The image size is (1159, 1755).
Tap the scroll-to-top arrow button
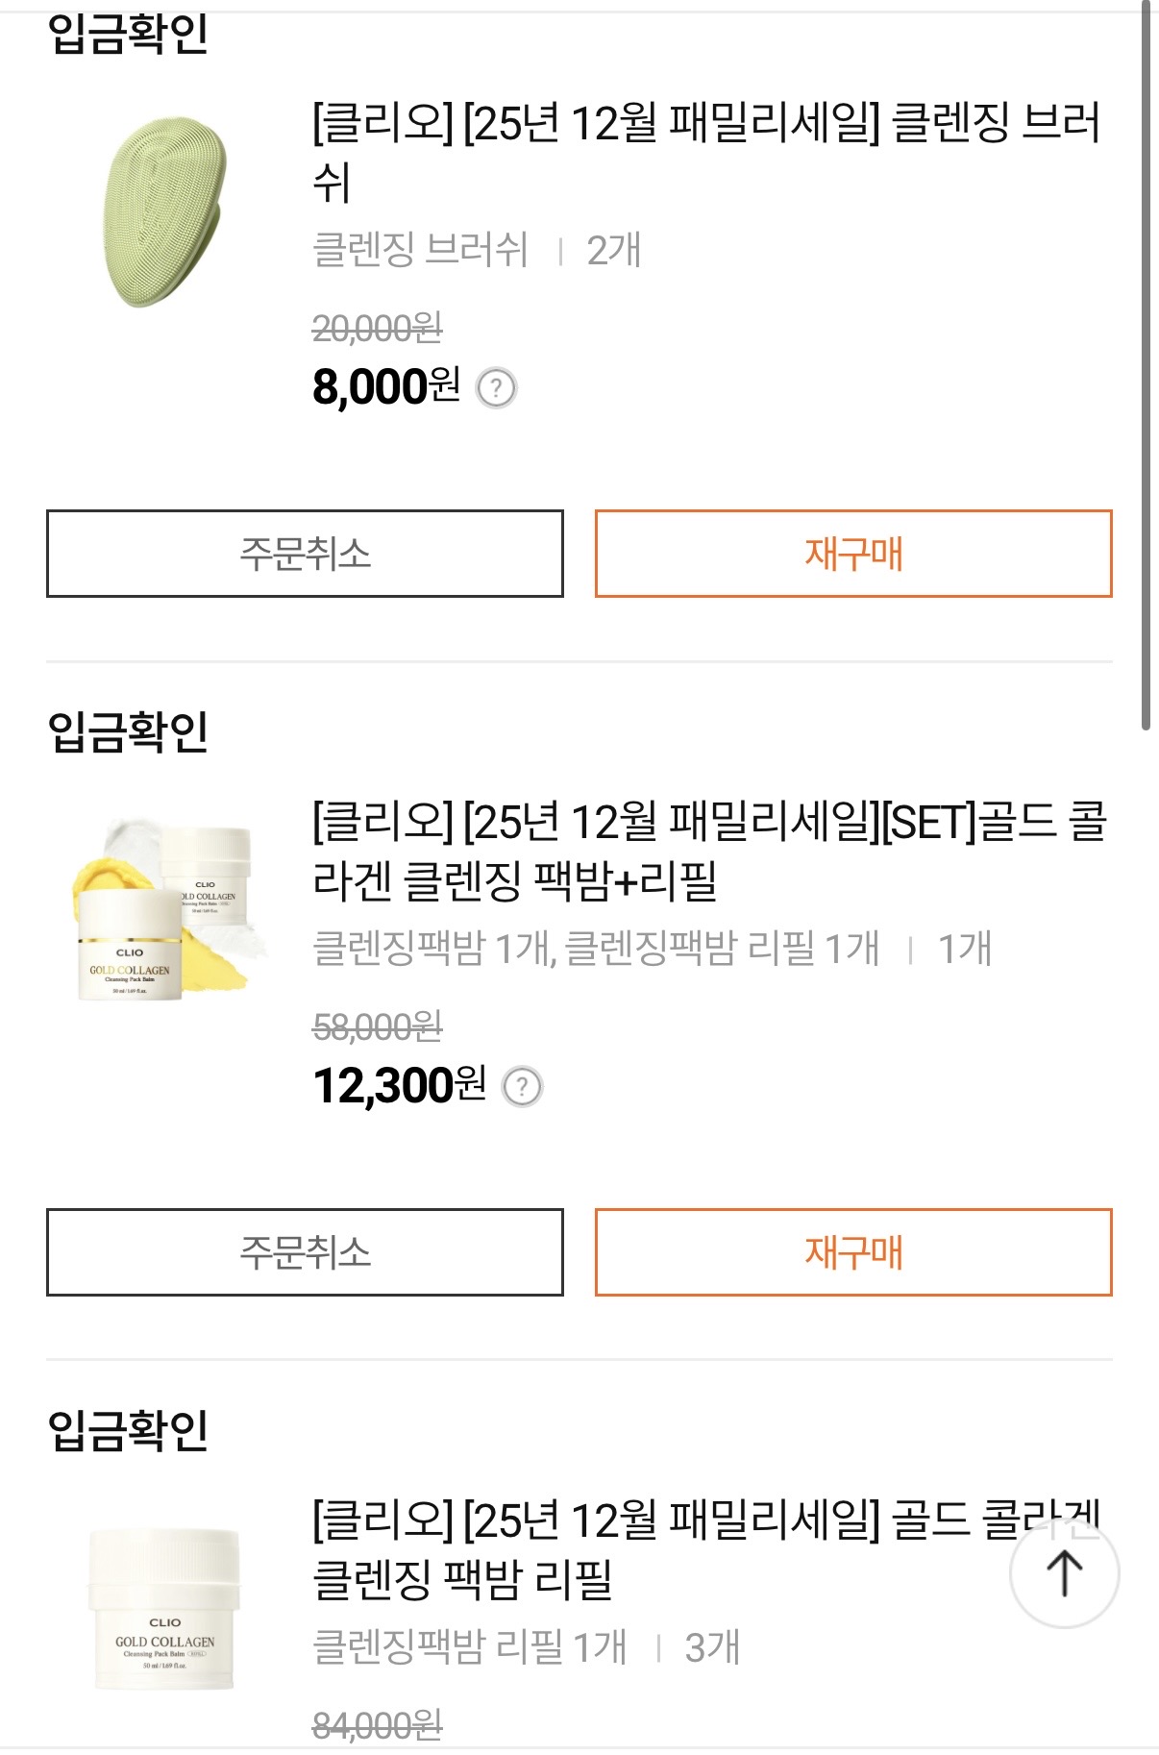[x=1064, y=1573]
